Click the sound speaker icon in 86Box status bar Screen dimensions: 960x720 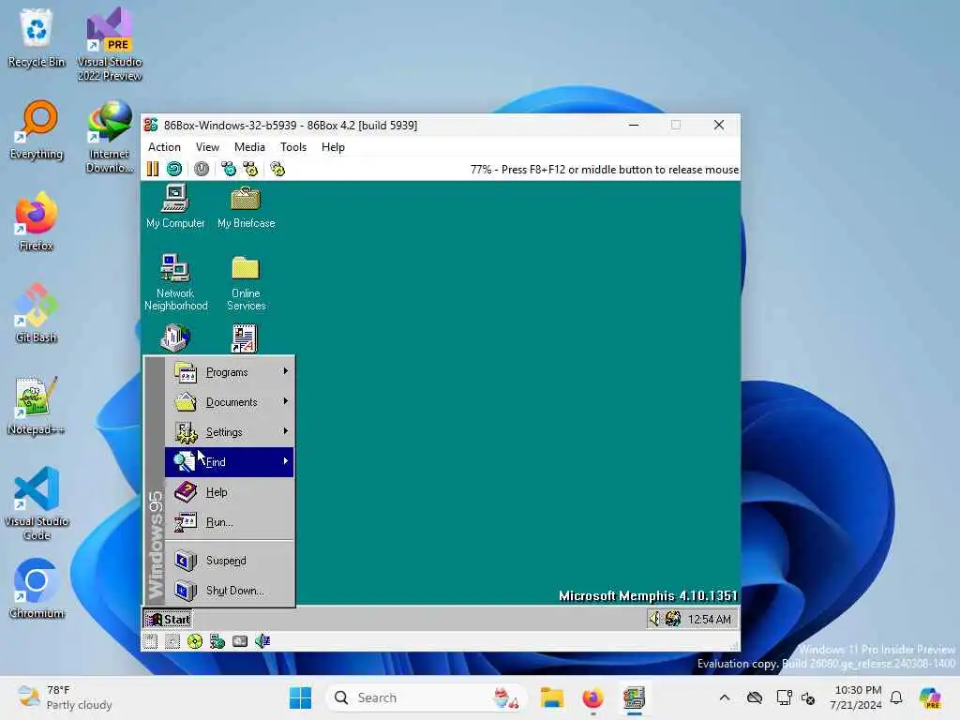[262, 641]
